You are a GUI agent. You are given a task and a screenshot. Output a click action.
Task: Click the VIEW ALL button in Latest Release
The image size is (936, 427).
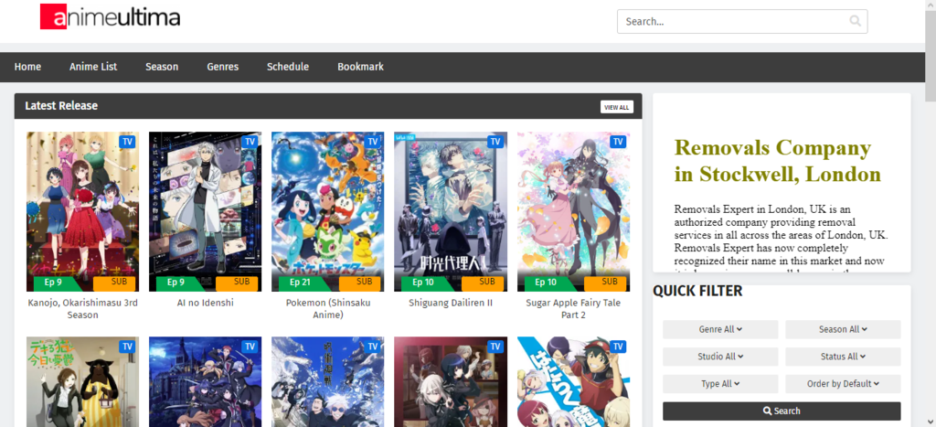617,107
